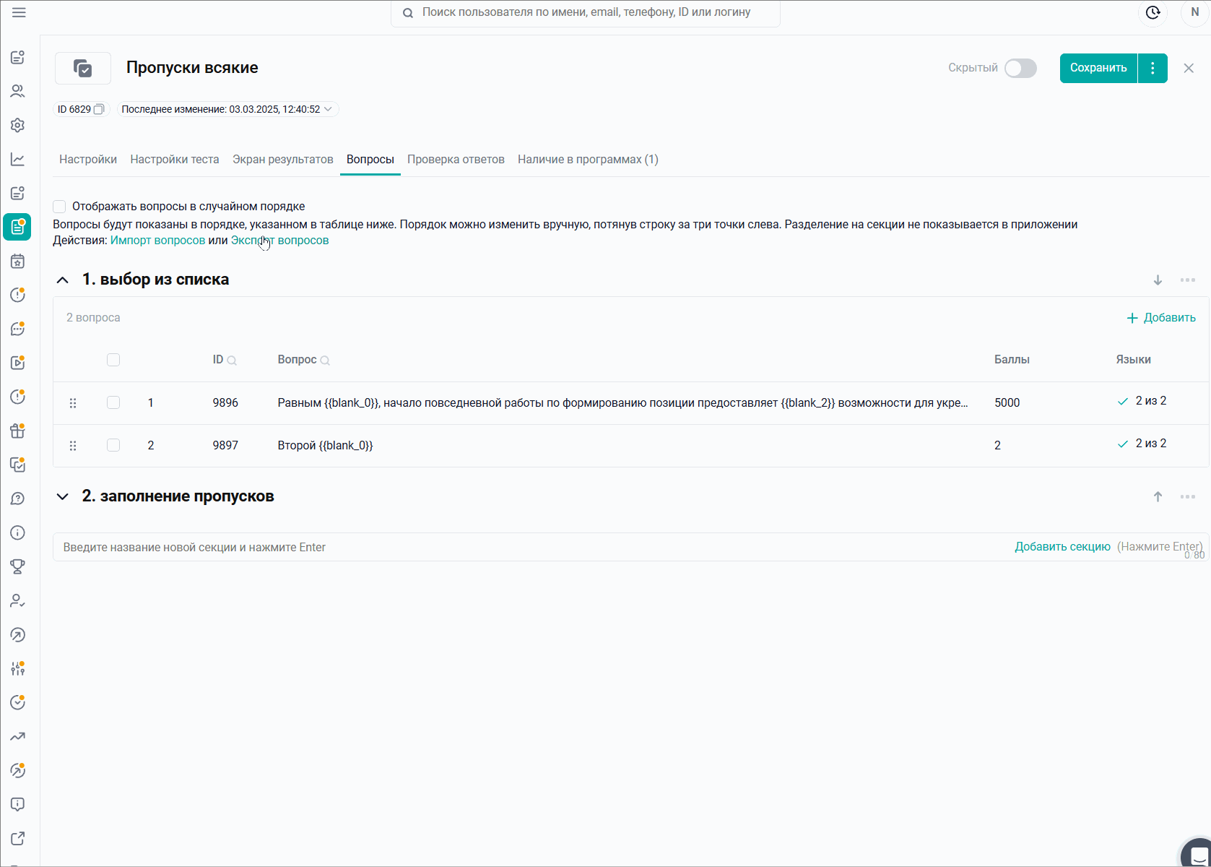Screen dimensions: 1211x867
Task: Open the trophy sidebar icon
Action: point(18,566)
